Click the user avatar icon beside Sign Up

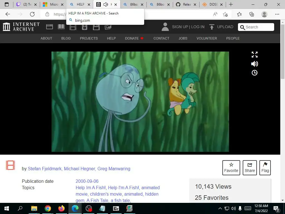[x=165, y=27]
